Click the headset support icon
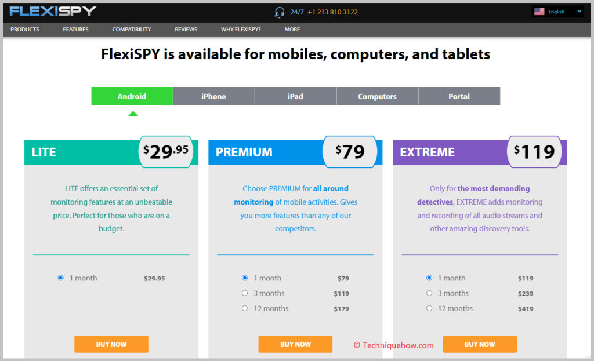Viewport: 594px width, 361px height. (x=279, y=12)
